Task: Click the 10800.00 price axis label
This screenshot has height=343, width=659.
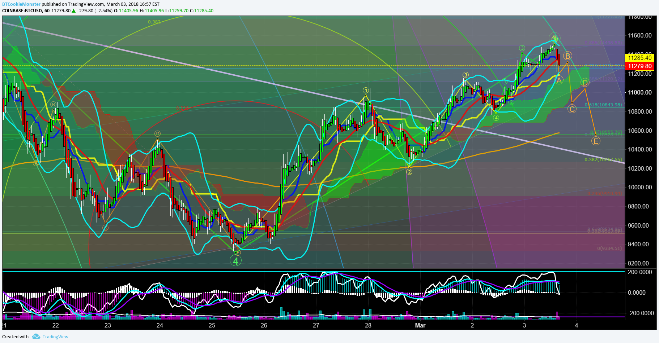Action: (640, 111)
